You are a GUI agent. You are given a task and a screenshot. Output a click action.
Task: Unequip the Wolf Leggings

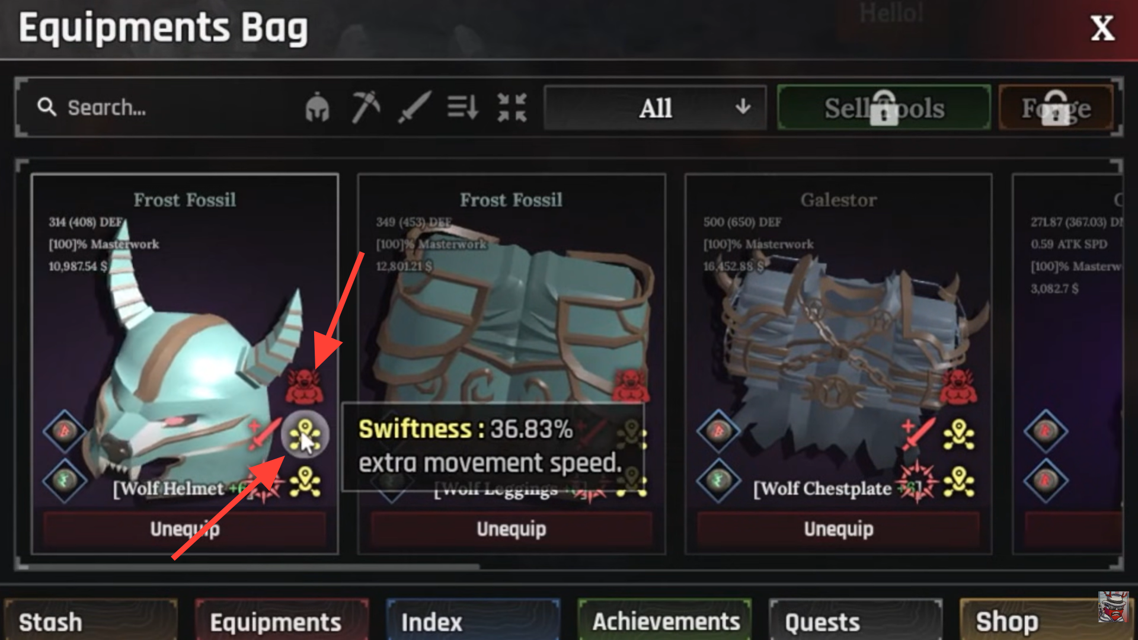tap(512, 529)
